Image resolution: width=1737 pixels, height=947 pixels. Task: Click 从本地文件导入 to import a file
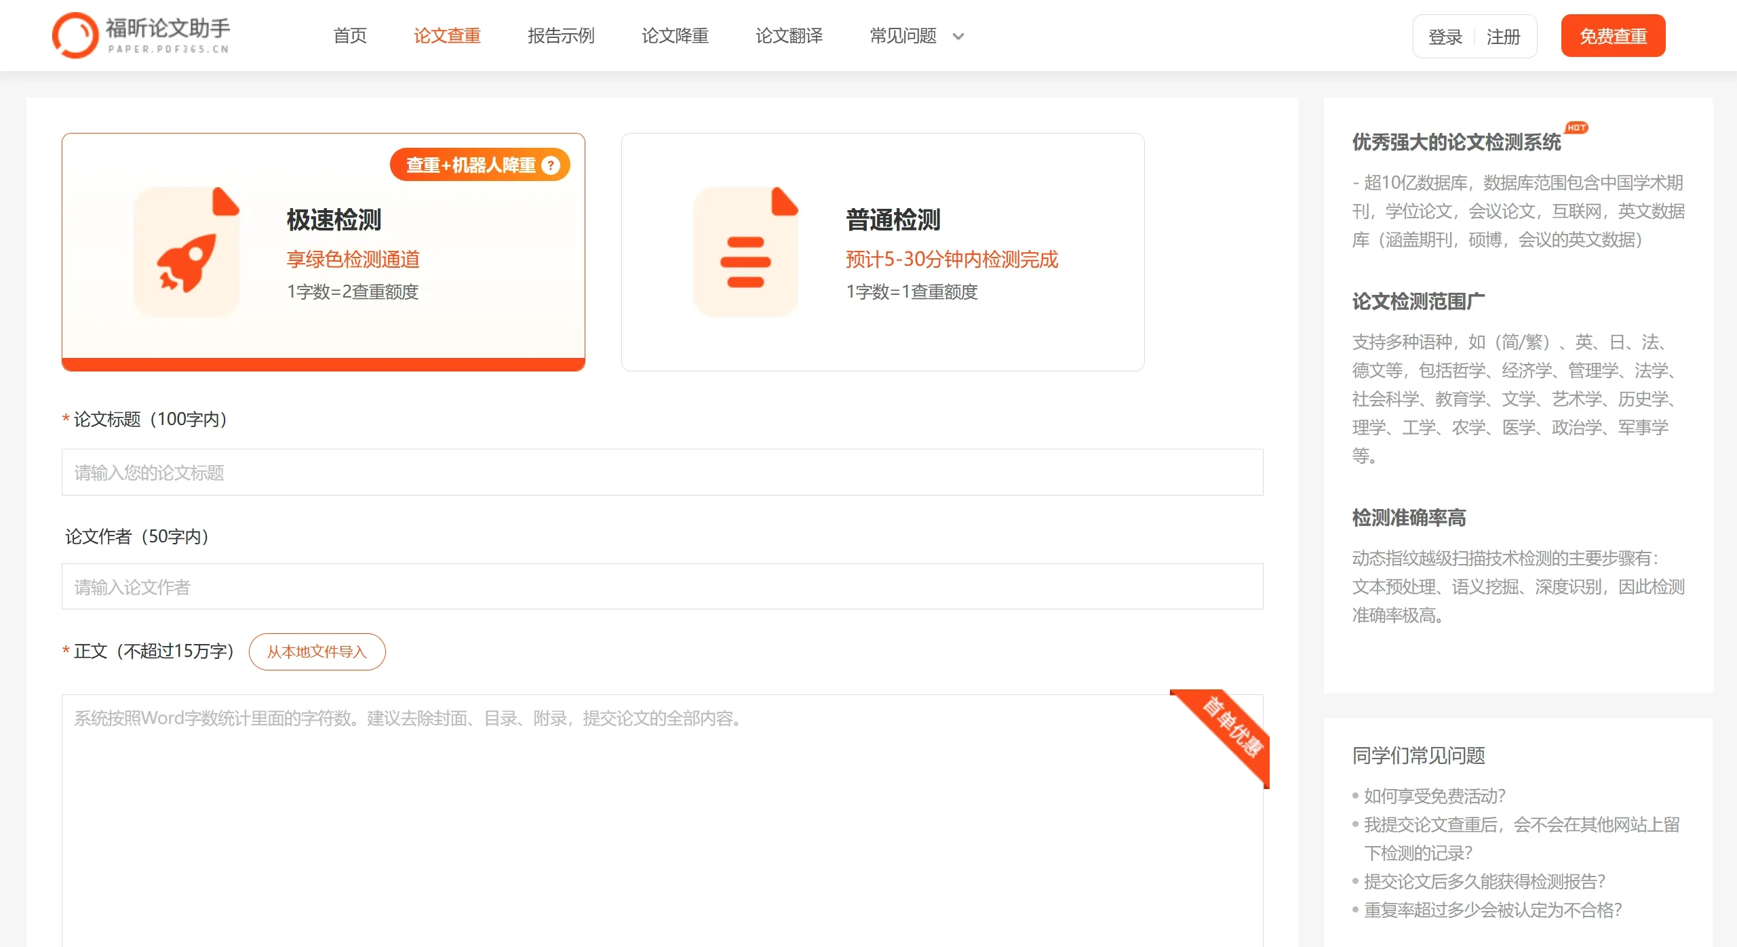(x=317, y=651)
